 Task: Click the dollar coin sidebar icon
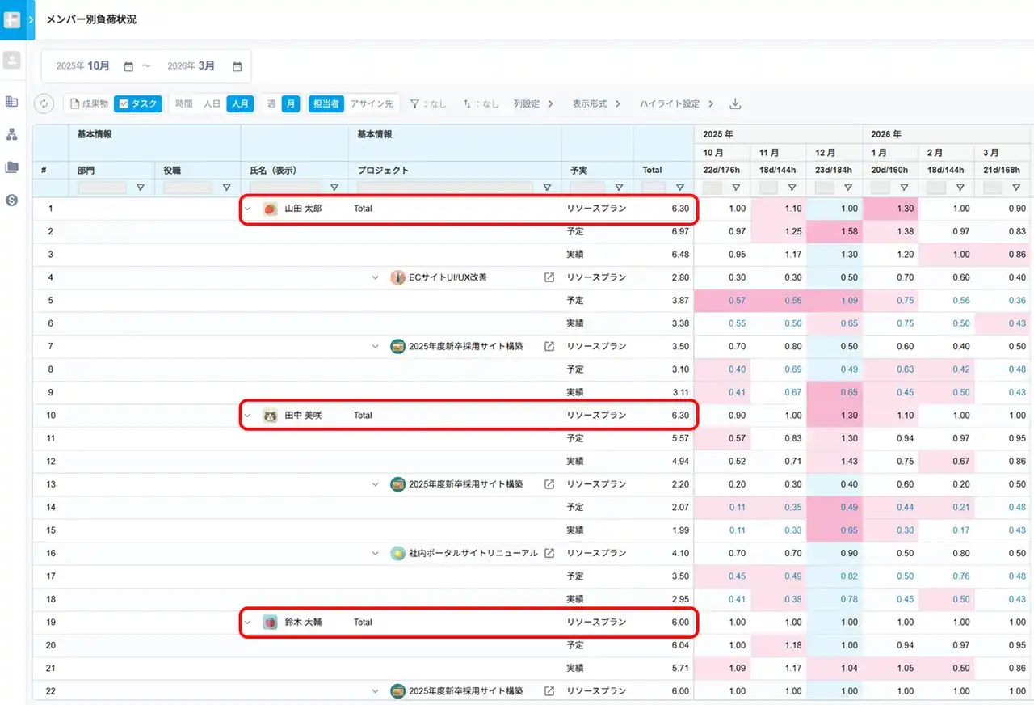coord(11,200)
